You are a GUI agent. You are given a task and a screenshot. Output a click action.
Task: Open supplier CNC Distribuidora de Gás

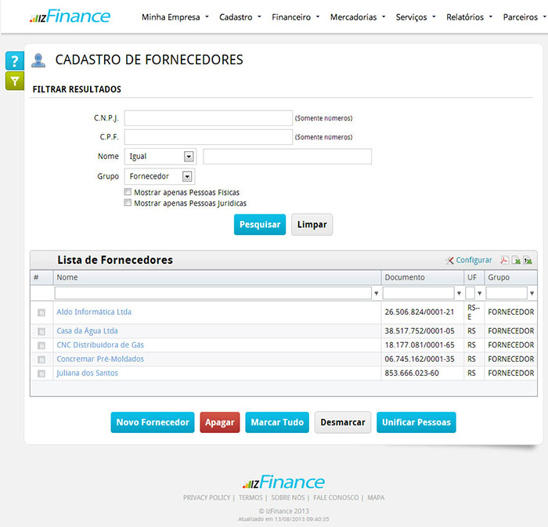point(100,345)
